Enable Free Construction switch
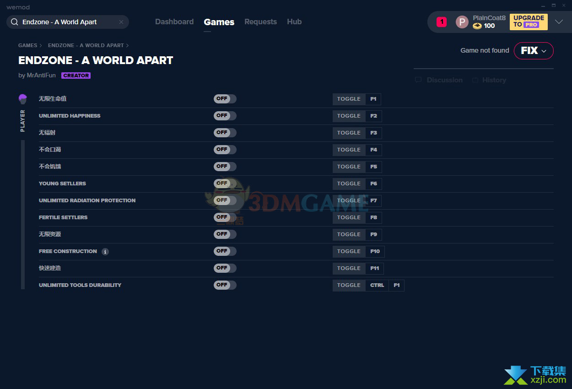 [225, 251]
